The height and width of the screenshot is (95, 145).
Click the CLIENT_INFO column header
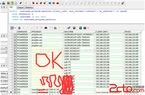[110, 32]
